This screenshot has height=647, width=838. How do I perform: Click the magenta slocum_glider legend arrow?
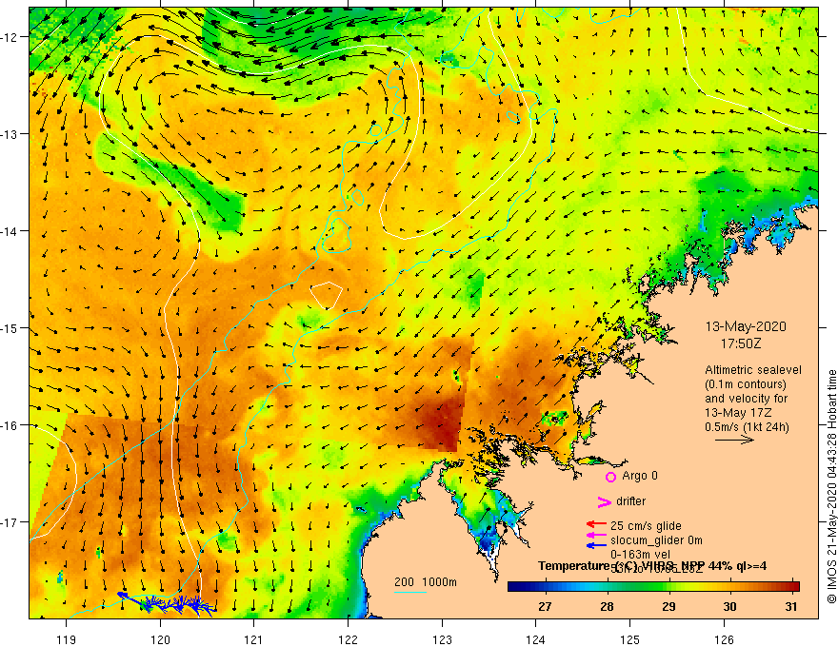[596, 535]
